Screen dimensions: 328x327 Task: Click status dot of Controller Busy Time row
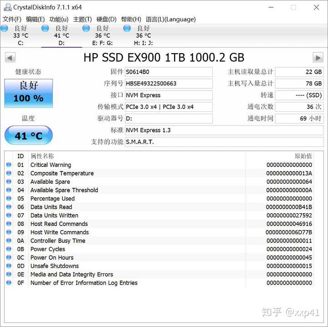(9, 241)
